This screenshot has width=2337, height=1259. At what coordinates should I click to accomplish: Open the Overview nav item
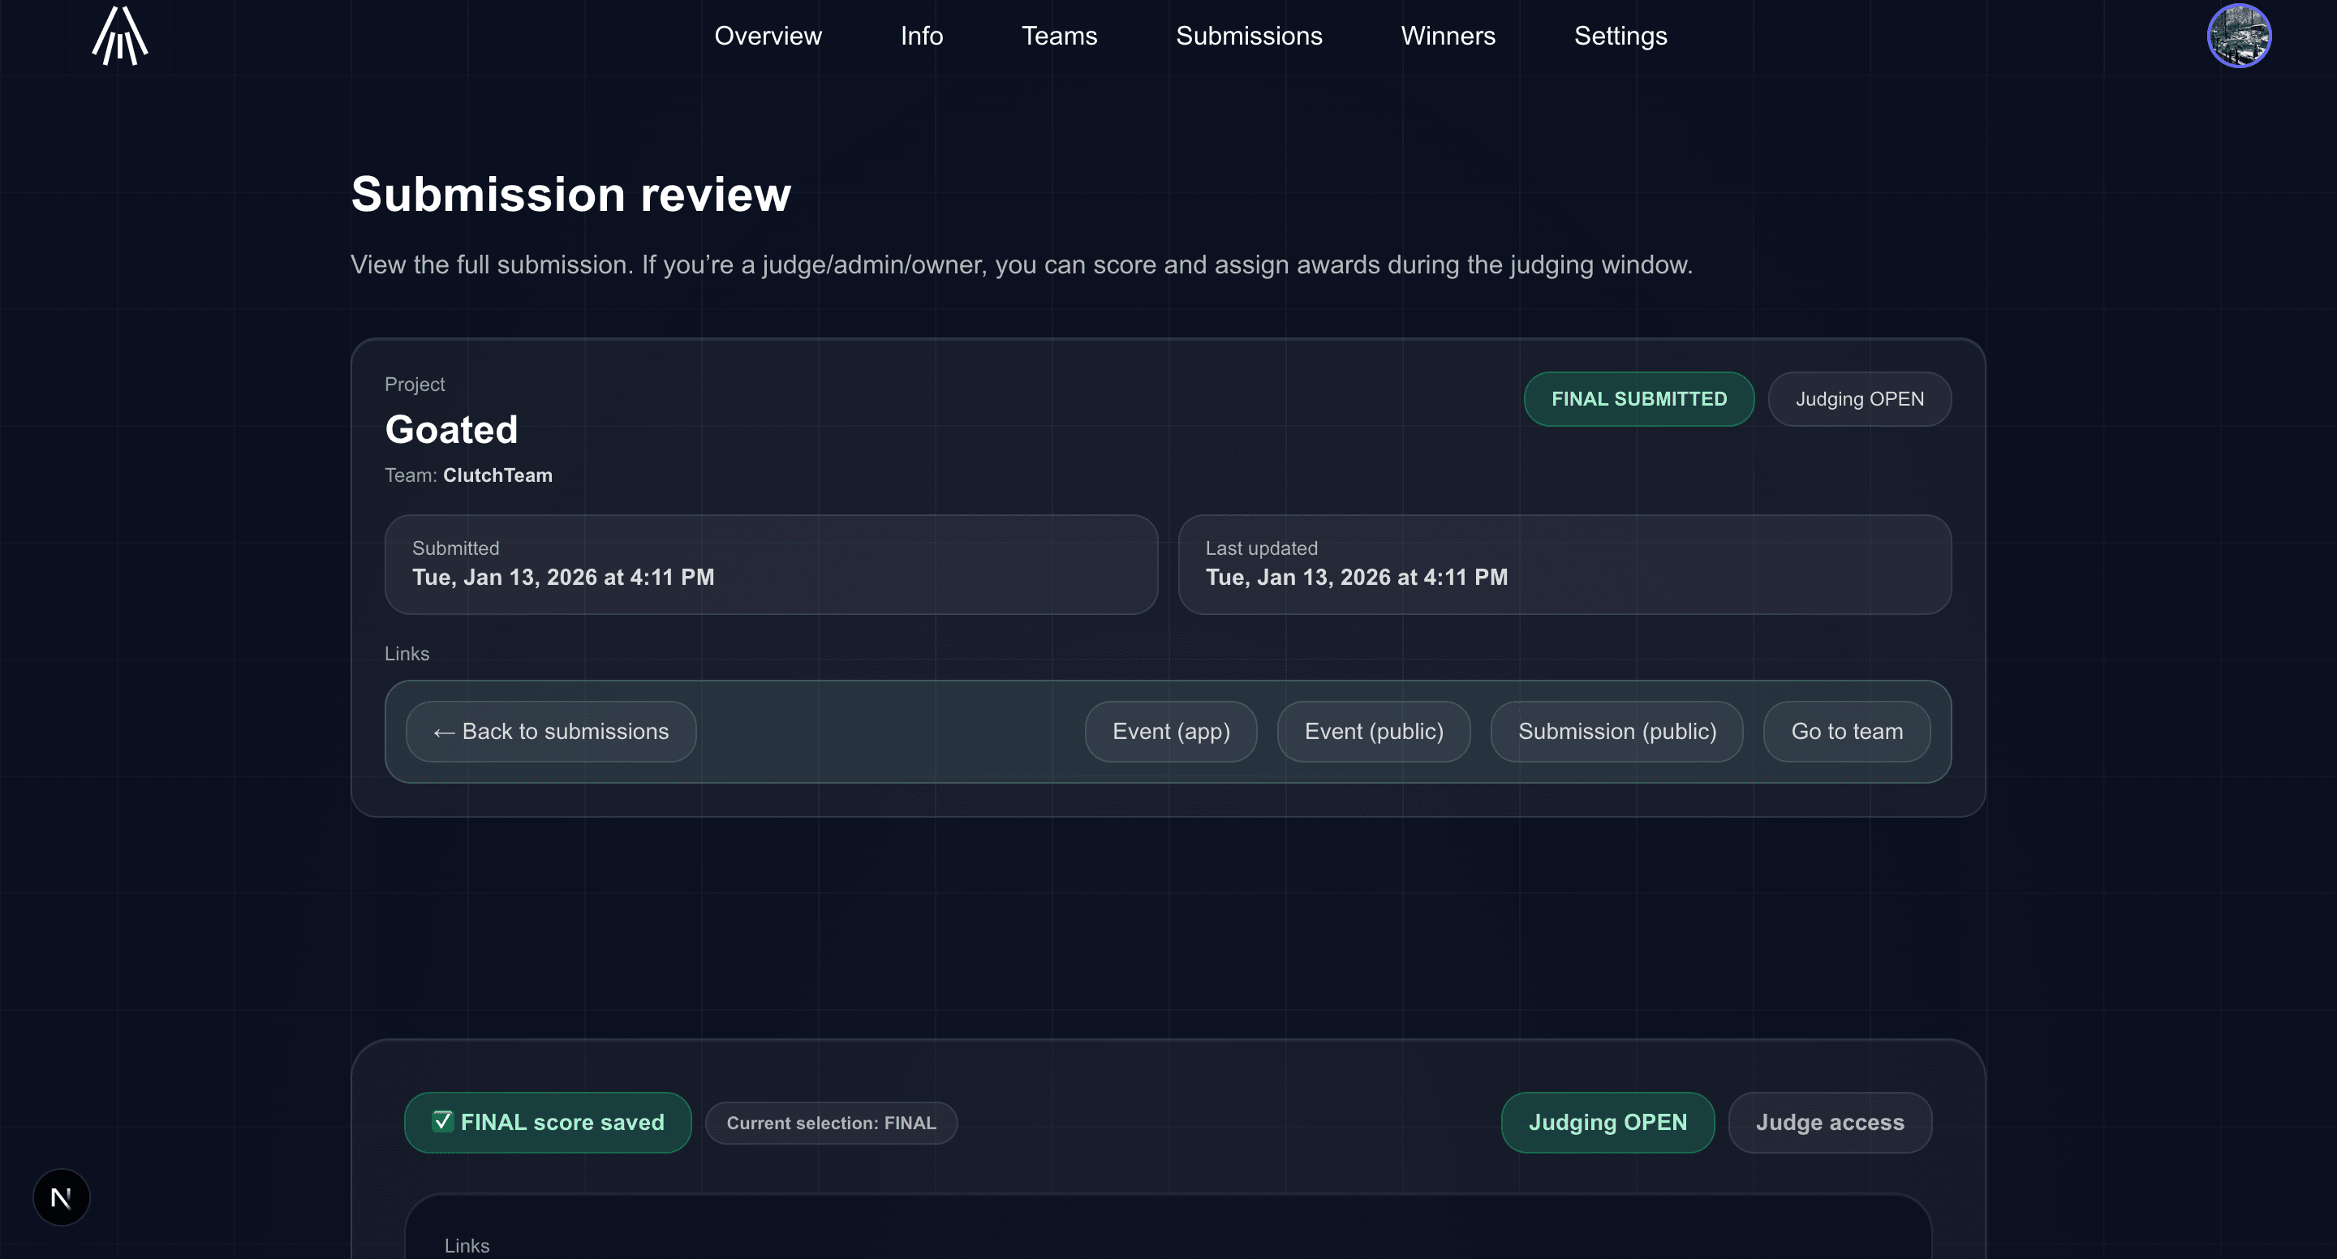768,36
